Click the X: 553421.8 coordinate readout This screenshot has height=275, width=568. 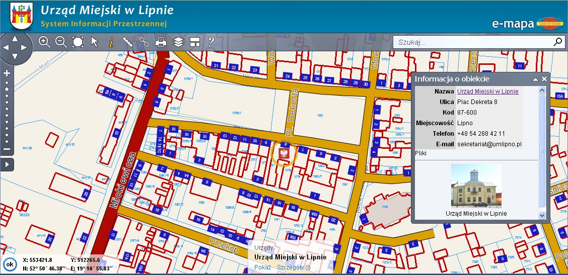pyautogui.click(x=38, y=260)
